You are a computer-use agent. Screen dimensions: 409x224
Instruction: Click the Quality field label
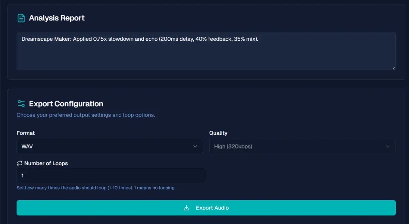(x=218, y=133)
